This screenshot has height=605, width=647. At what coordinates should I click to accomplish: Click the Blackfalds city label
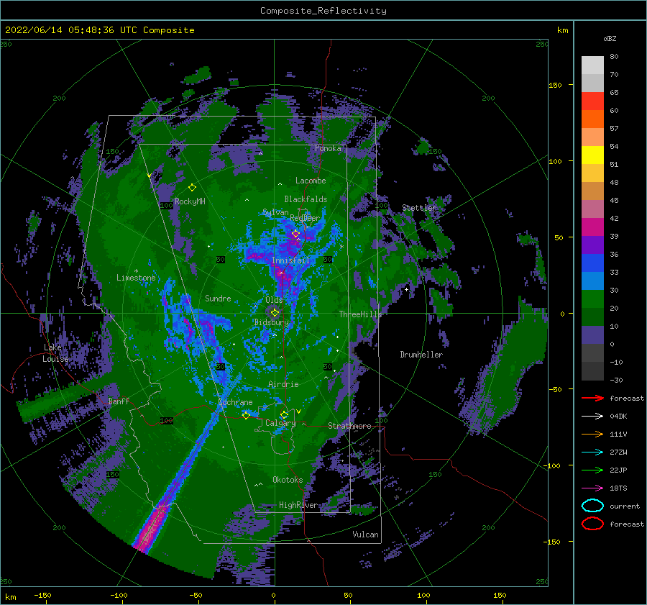(x=306, y=199)
